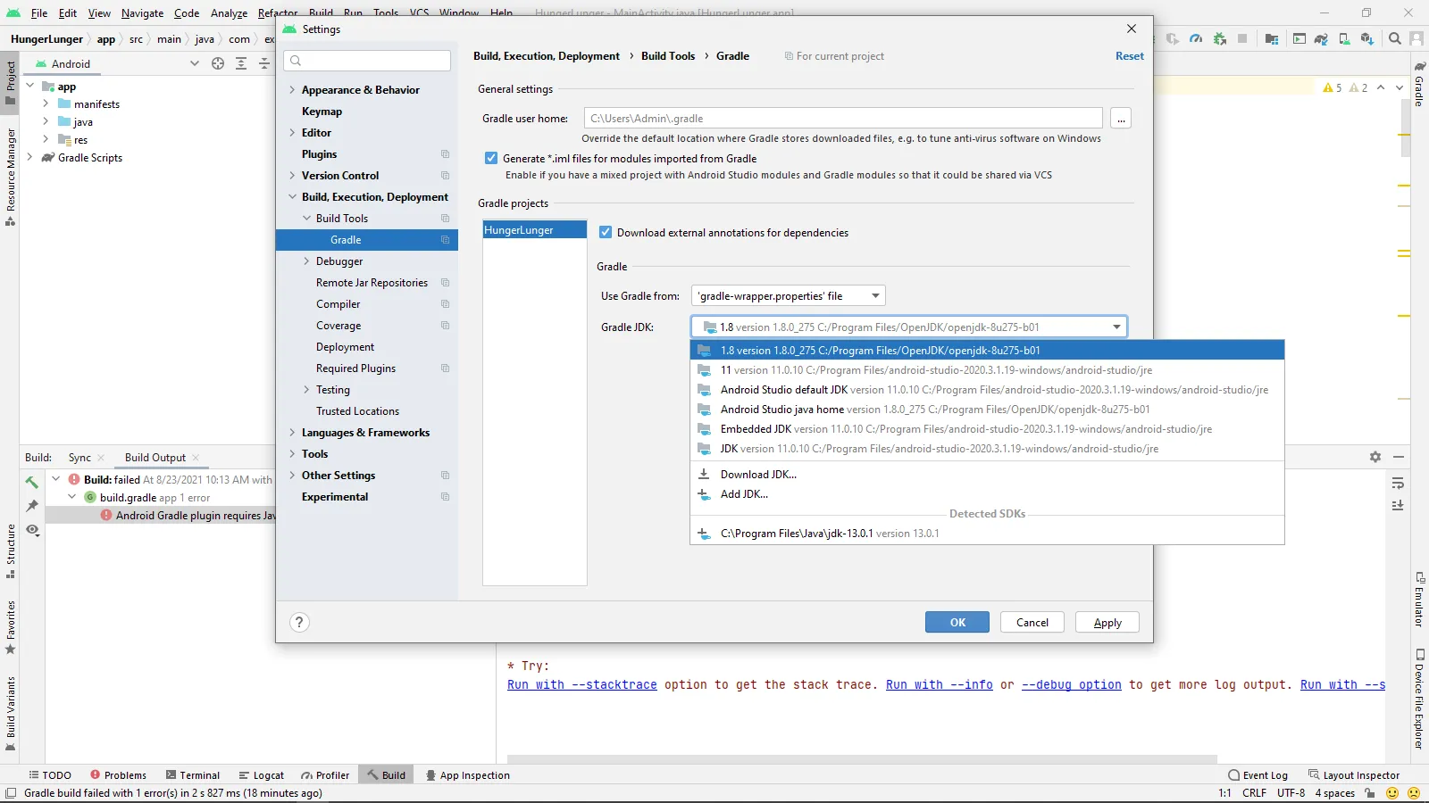Choose Download JDK... option

[987, 475]
